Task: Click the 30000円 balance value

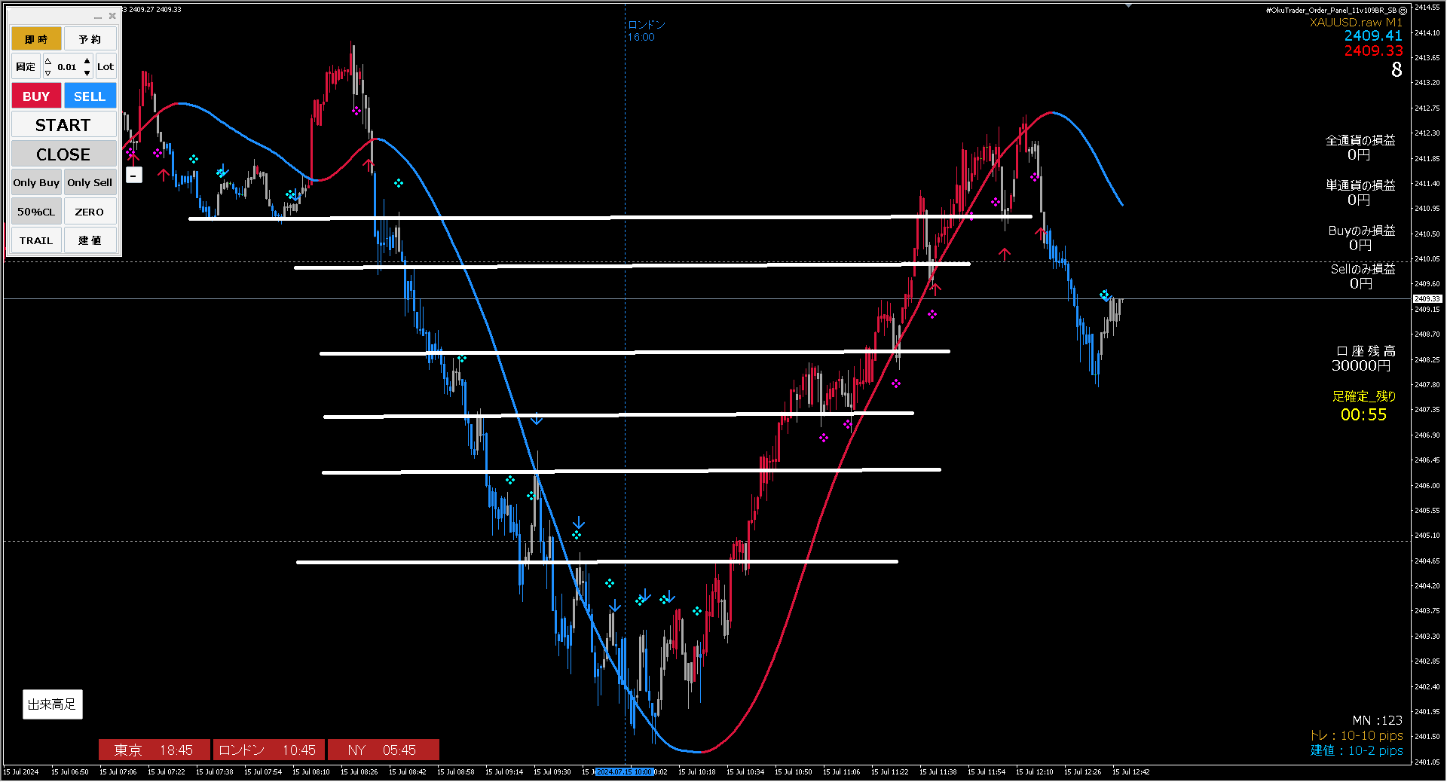Action: point(1361,366)
